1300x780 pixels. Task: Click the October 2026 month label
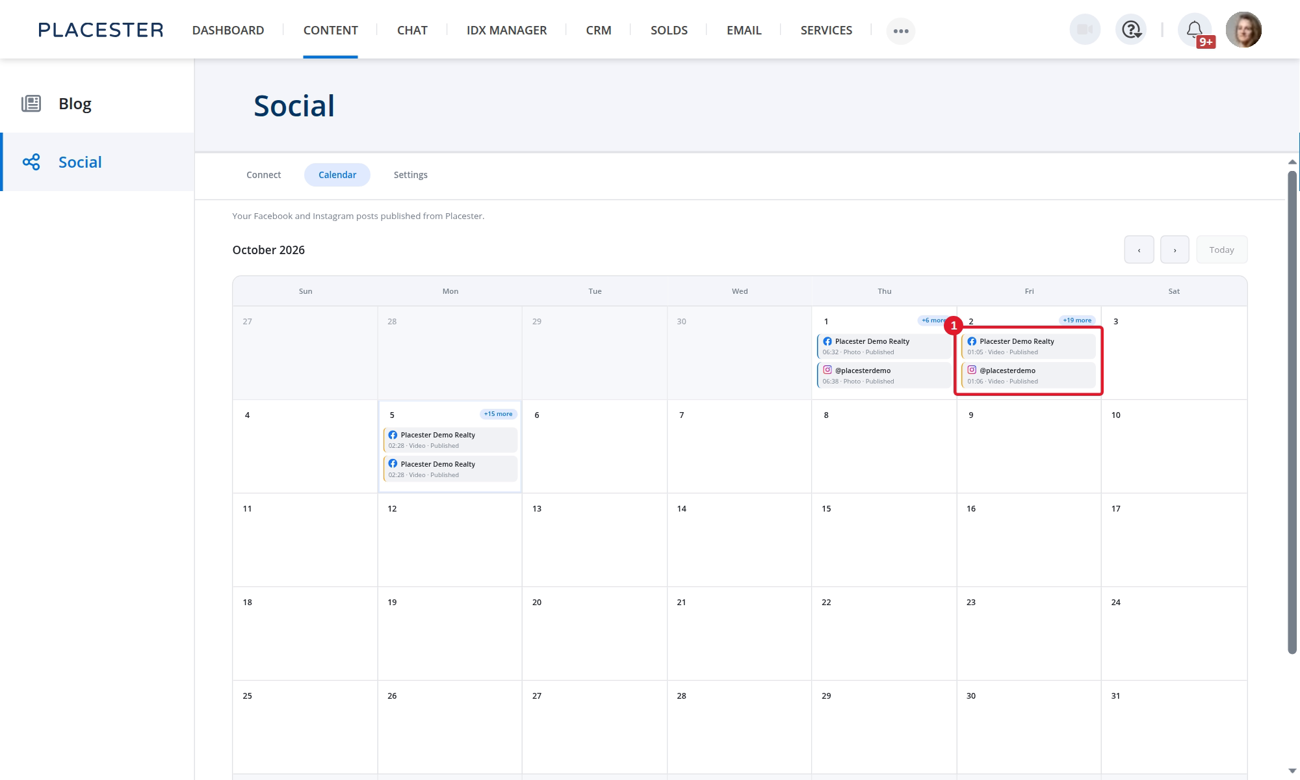point(268,250)
